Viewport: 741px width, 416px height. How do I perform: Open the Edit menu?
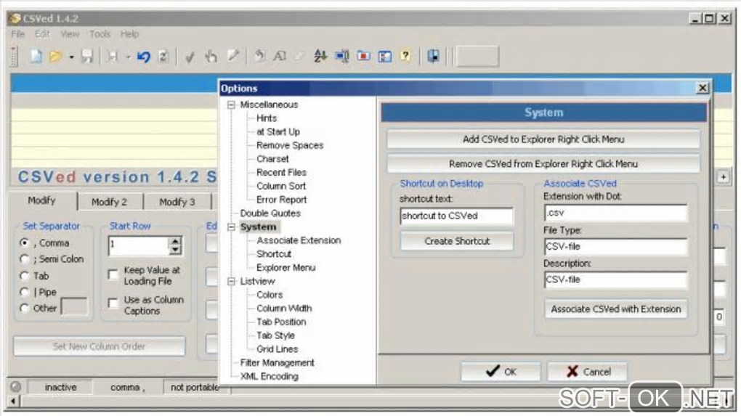[x=42, y=34]
